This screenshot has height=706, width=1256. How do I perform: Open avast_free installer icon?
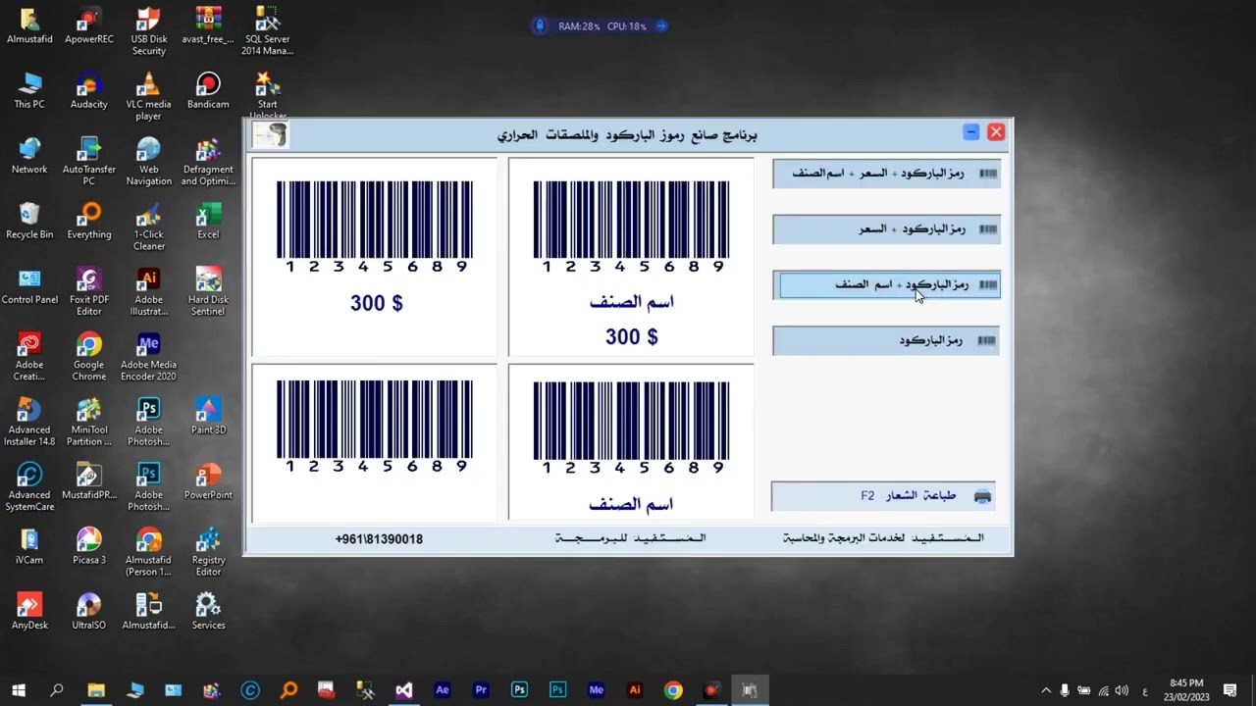pyautogui.click(x=208, y=26)
